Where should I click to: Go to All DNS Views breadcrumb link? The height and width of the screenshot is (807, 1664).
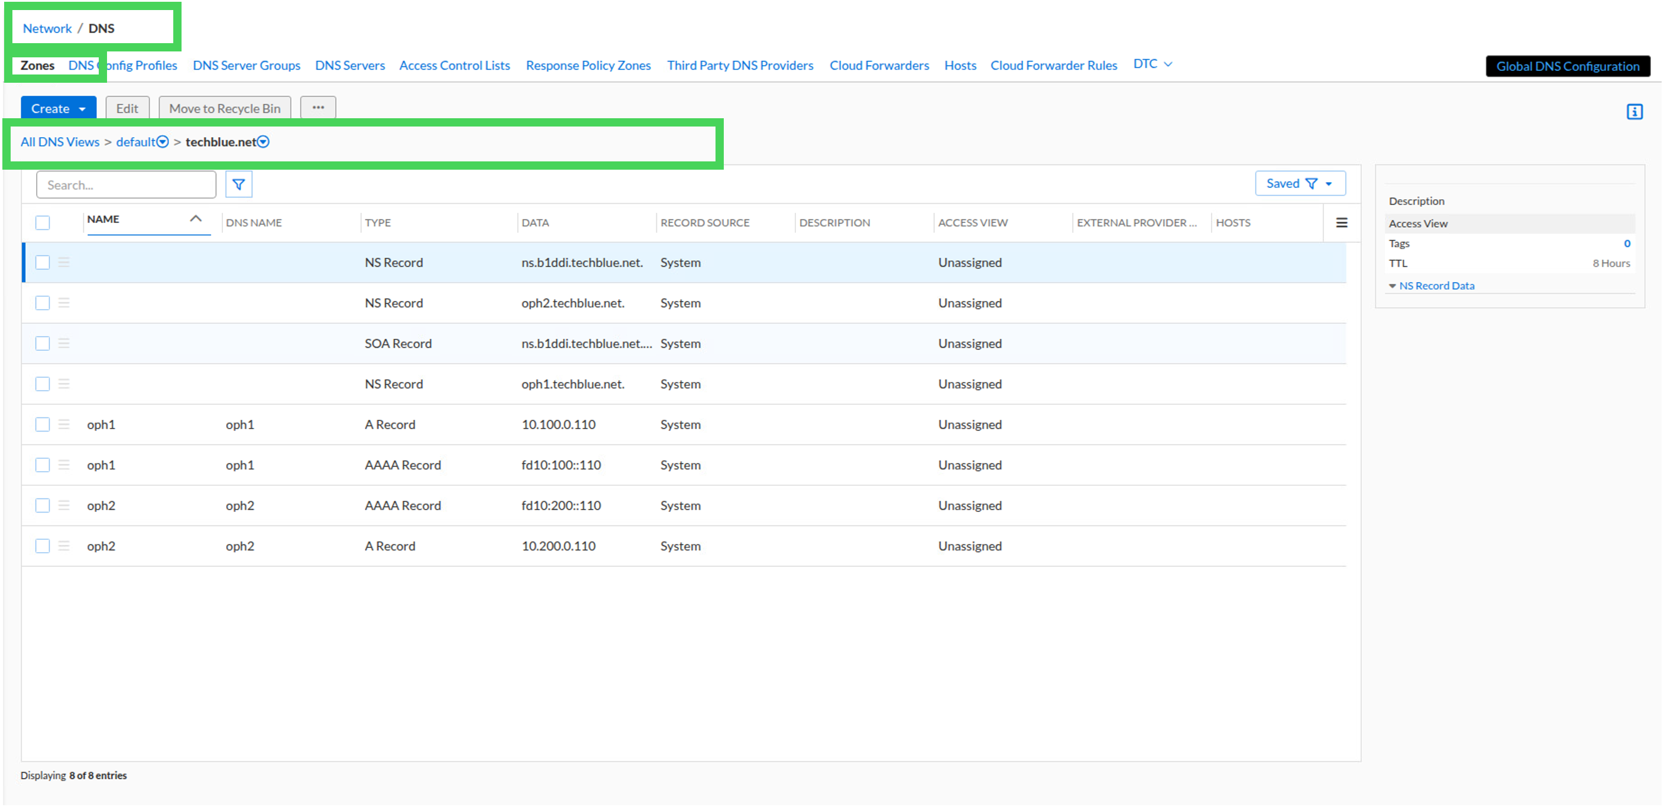tap(60, 142)
